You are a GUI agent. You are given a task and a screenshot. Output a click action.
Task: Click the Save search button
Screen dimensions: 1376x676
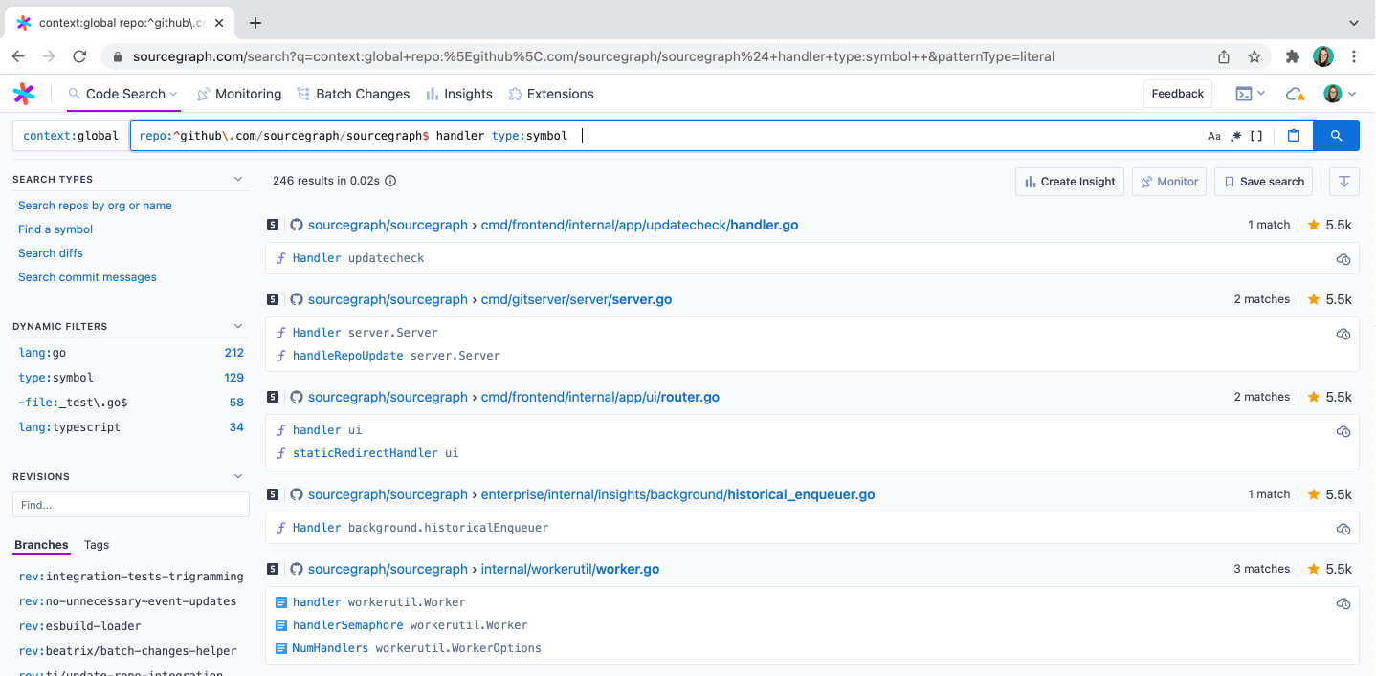point(1263,182)
